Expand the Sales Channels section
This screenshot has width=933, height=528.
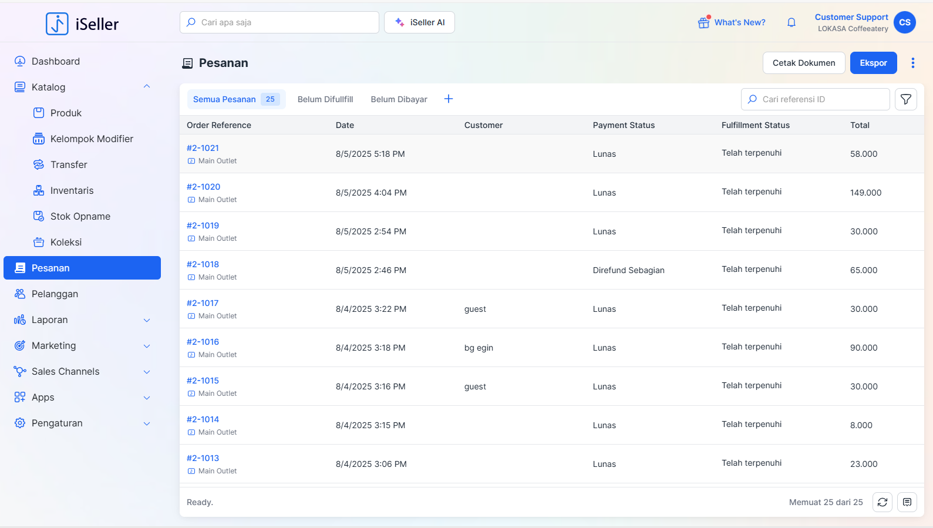click(147, 372)
